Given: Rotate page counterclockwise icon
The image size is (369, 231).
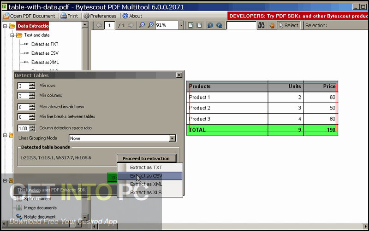Looking at the screenshot, I should click(x=210, y=25).
